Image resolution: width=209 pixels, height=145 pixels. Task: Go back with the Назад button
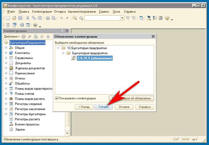[84, 107]
